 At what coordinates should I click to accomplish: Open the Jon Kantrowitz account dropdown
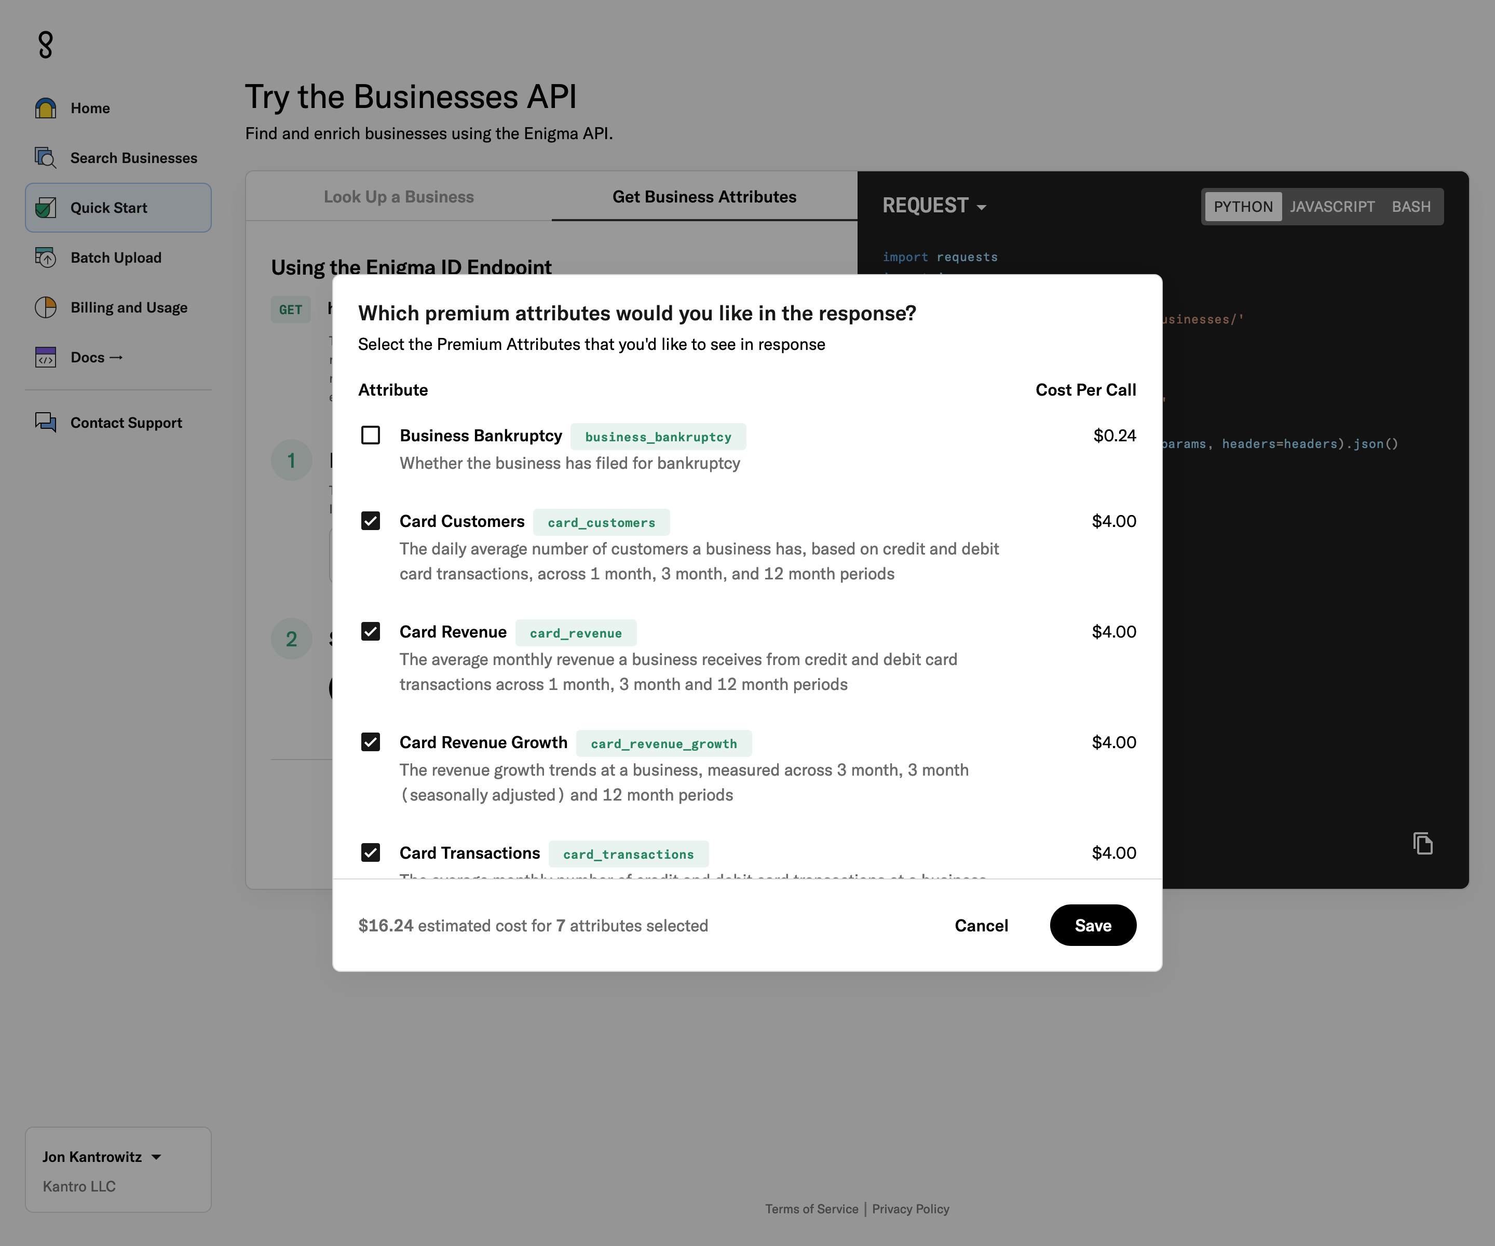(x=101, y=1157)
